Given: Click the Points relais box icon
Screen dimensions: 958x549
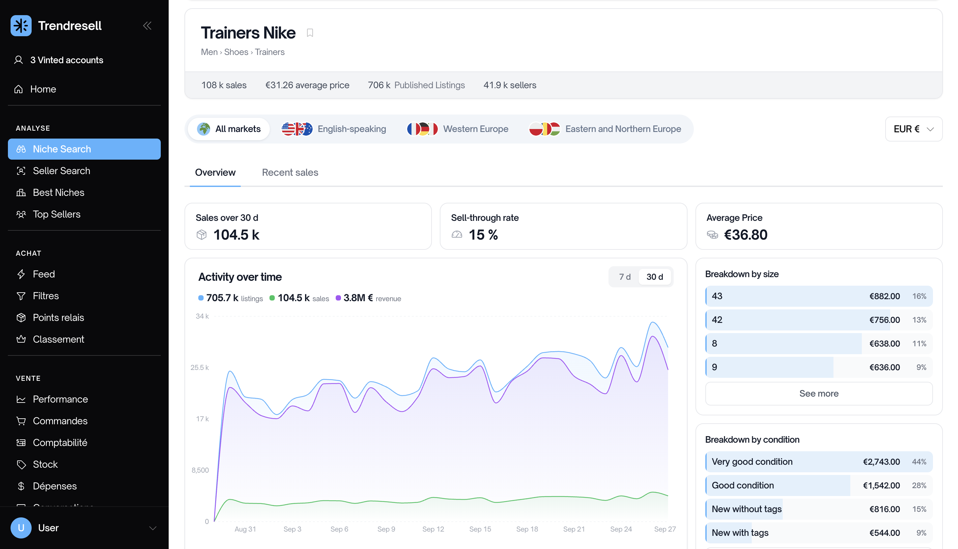Looking at the screenshot, I should click(21, 318).
